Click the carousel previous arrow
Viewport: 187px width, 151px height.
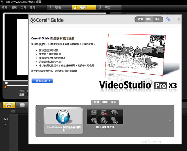39,121
